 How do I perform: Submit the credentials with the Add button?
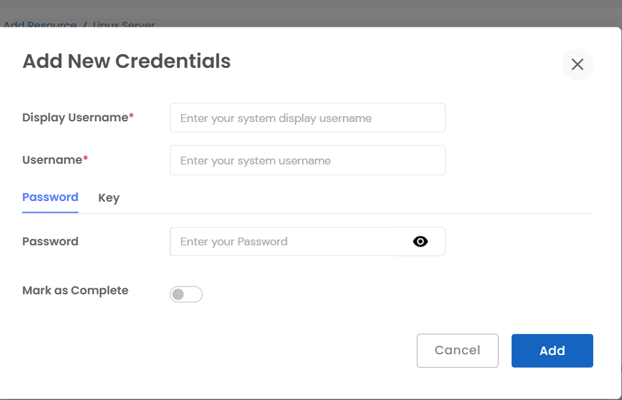click(552, 350)
